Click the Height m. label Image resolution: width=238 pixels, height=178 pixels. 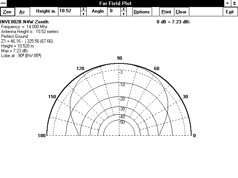click(x=46, y=11)
